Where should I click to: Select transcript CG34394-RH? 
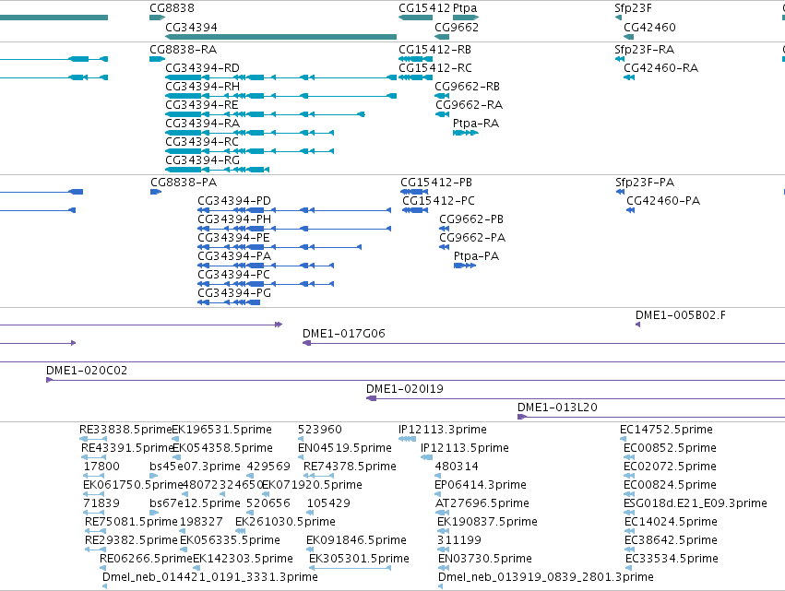[202, 87]
